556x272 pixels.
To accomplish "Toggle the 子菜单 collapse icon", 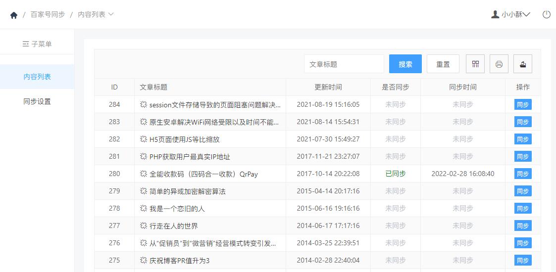I will coord(26,44).
